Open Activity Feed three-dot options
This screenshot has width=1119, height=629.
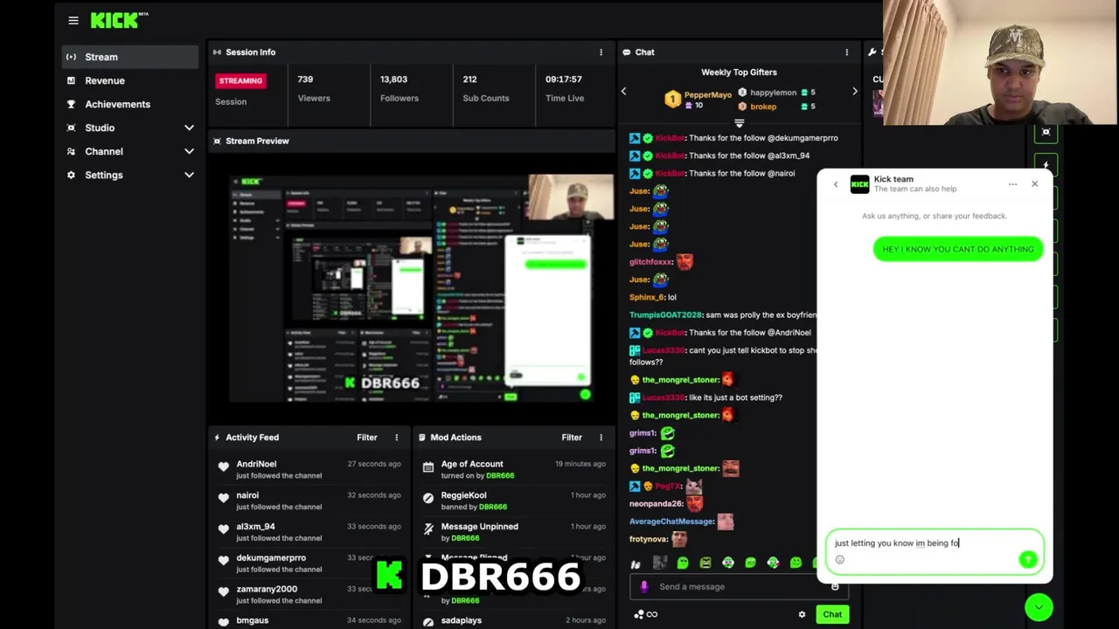coord(396,438)
